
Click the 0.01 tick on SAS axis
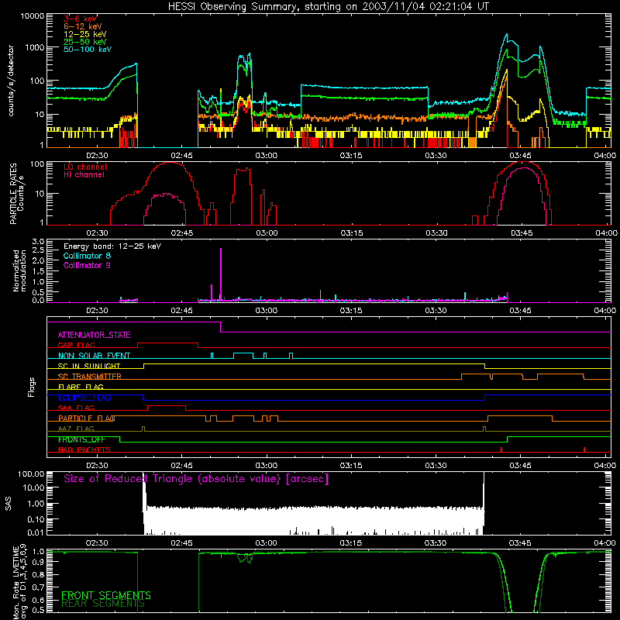click(x=36, y=532)
